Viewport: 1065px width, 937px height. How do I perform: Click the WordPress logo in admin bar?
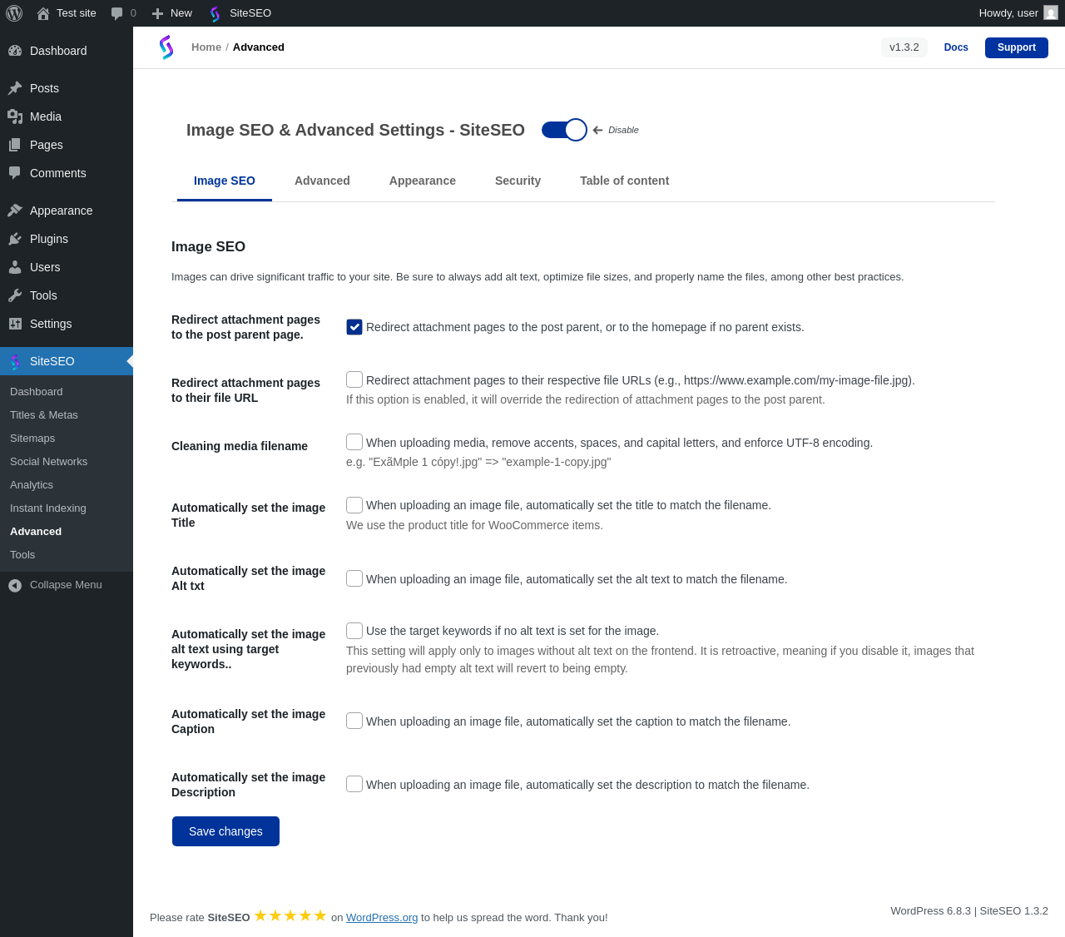pos(14,13)
